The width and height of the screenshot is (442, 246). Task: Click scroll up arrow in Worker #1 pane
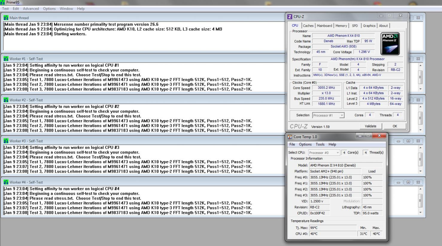click(420, 66)
